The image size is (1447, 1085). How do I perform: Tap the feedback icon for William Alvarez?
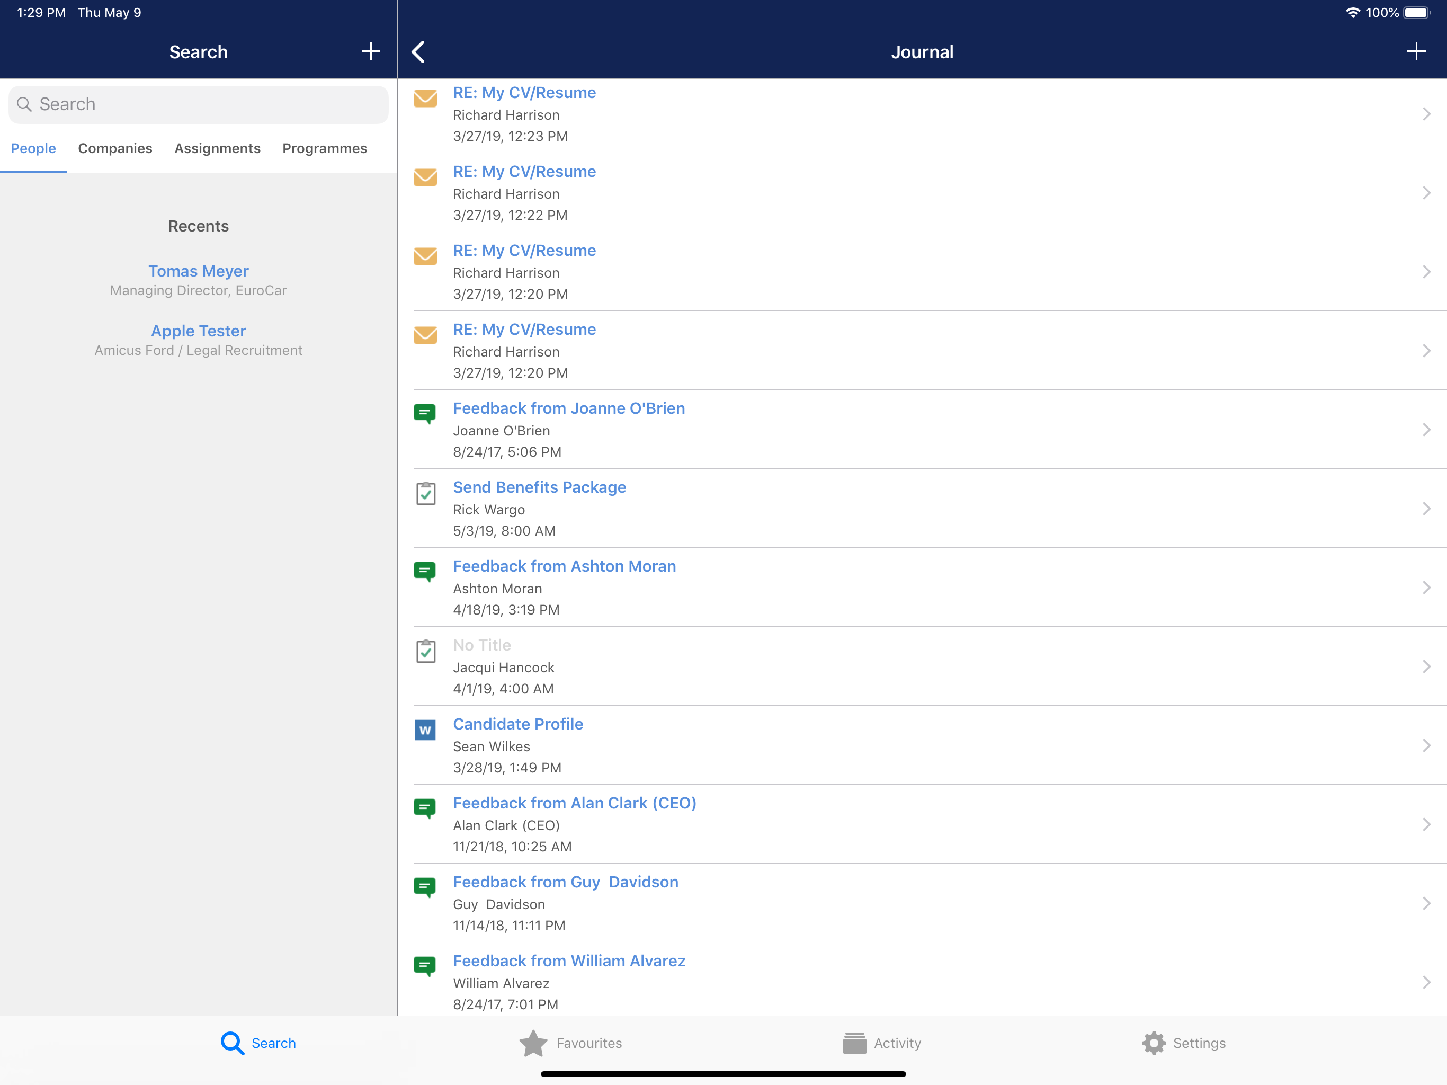tap(425, 966)
